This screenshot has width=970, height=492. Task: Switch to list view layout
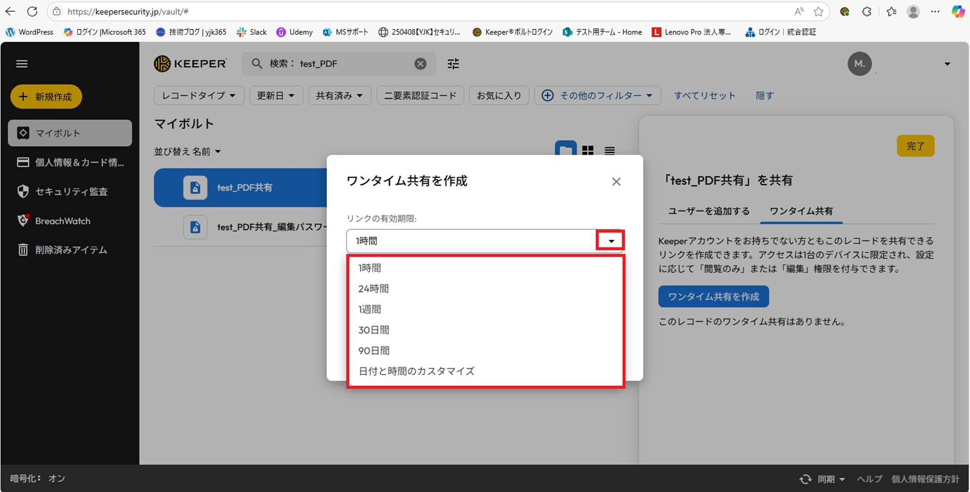pos(610,150)
